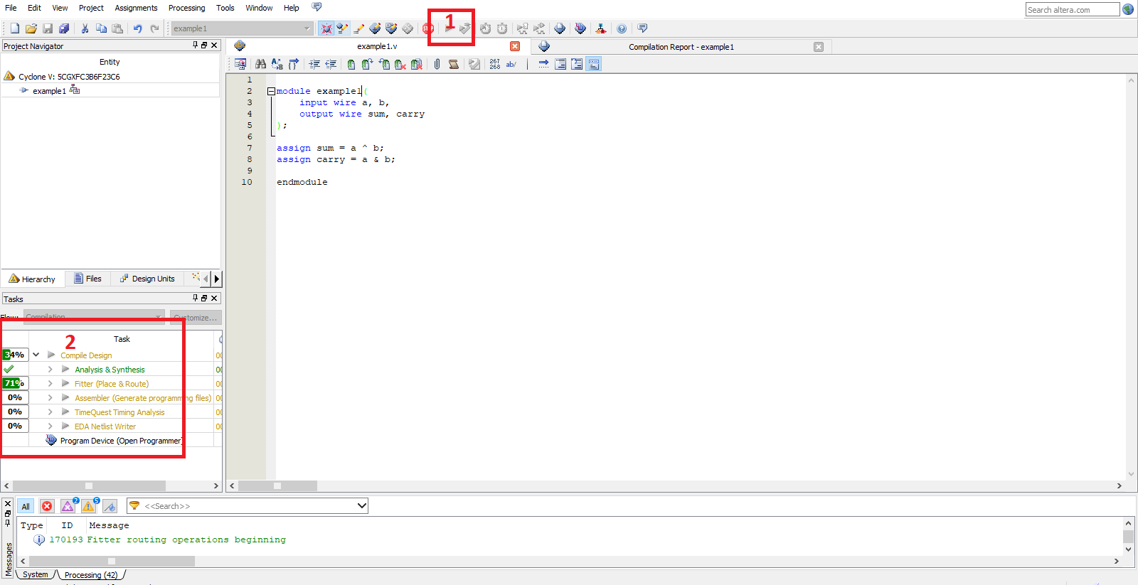Click the Fitter 71% progress indicator
This screenshot has width=1138, height=585.
[x=15, y=383]
